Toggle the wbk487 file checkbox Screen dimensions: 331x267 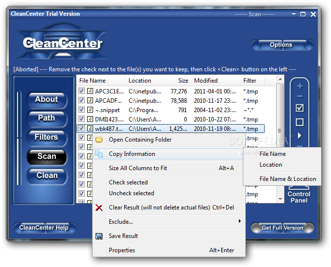81,128
